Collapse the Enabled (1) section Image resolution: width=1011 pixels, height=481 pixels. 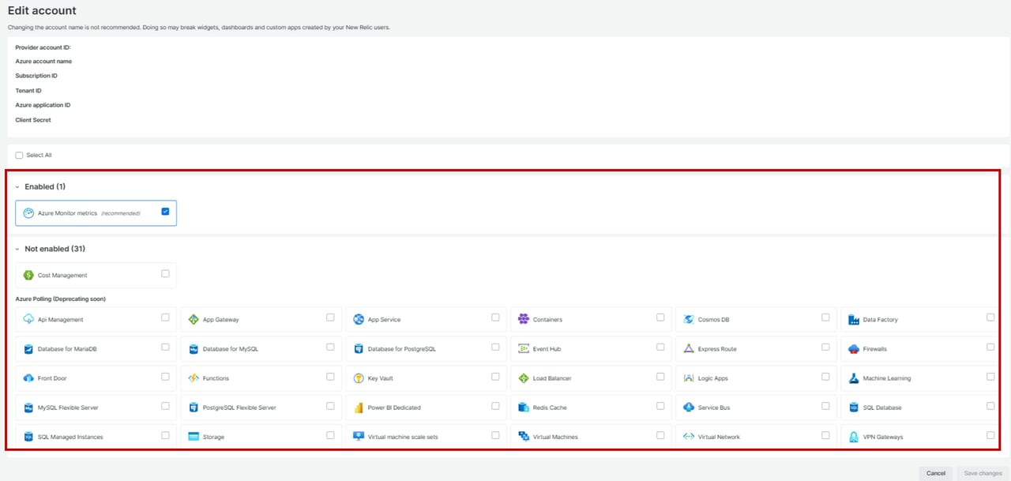(17, 187)
